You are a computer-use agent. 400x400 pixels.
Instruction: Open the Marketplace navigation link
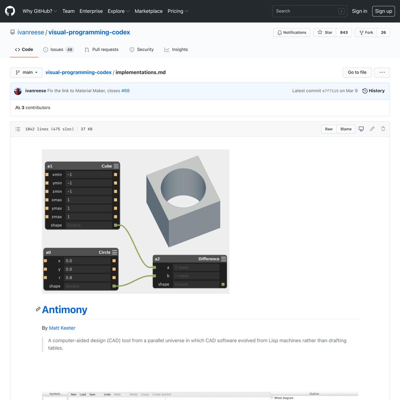[x=148, y=11]
